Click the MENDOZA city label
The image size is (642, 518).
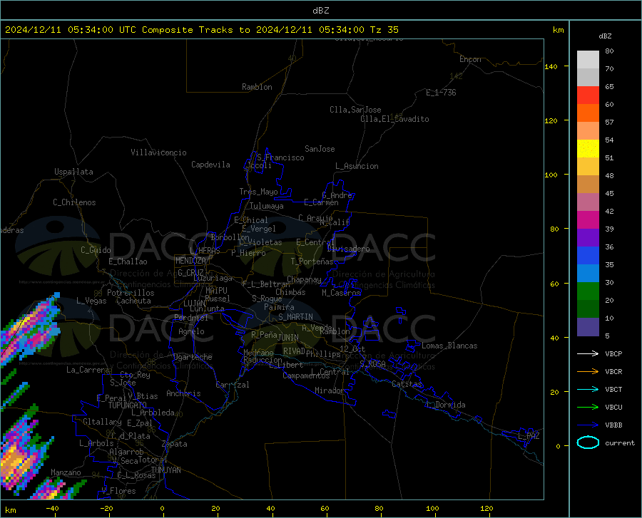(x=190, y=261)
